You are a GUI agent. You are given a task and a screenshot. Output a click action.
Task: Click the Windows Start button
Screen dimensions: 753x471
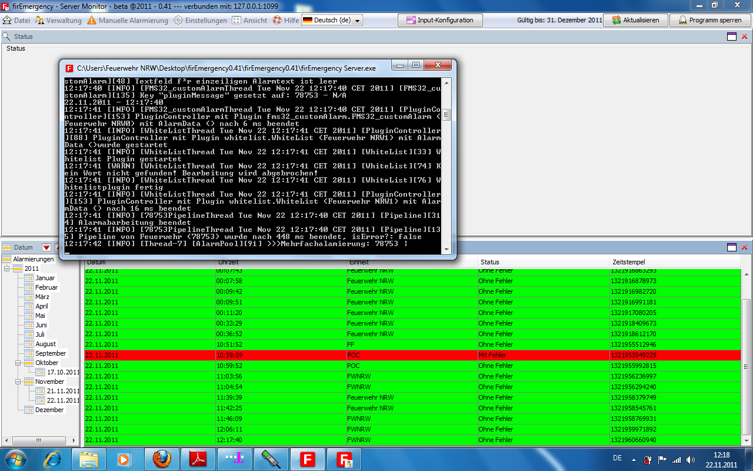click(15, 459)
